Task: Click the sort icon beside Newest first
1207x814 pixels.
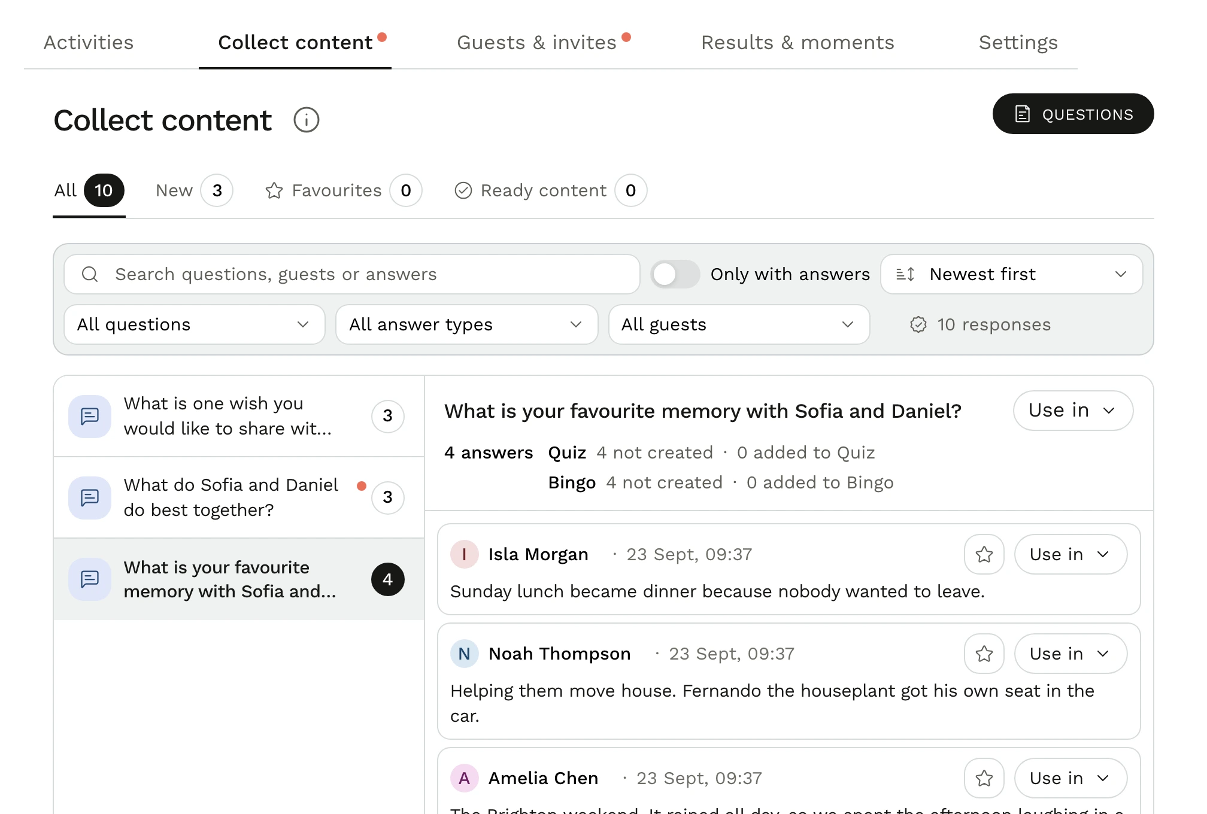Action: pyautogui.click(x=905, y=274)
